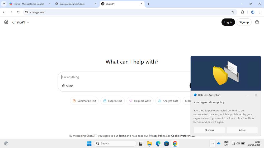
Task: Click the taskbar Search box
Action: 115,144
